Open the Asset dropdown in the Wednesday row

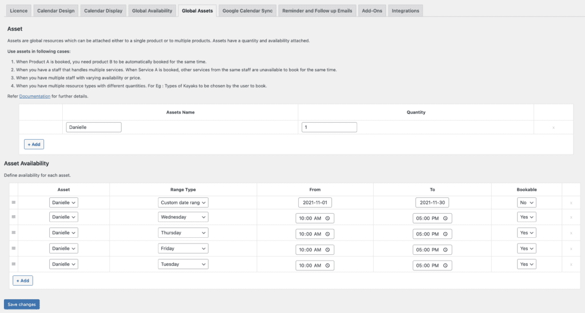pyautogui.click(x=63, y=217)
